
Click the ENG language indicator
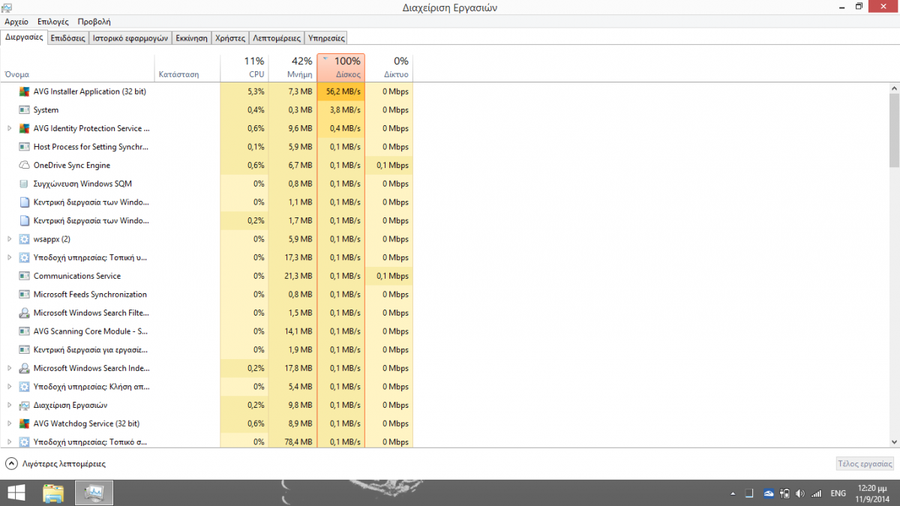pyautogui.click(x=838, y=493)
